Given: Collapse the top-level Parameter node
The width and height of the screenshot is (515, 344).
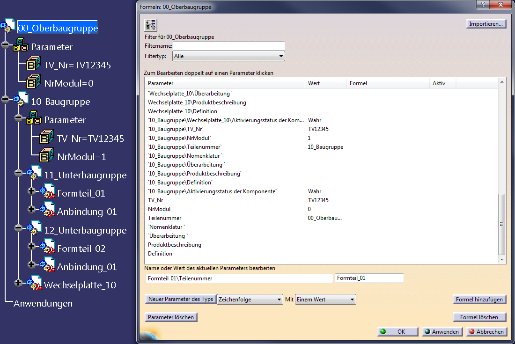Looking at the screenshot, I should click(6, 44).
